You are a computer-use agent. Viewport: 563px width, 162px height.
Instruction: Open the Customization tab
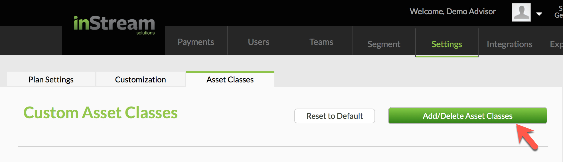point(141,79)
